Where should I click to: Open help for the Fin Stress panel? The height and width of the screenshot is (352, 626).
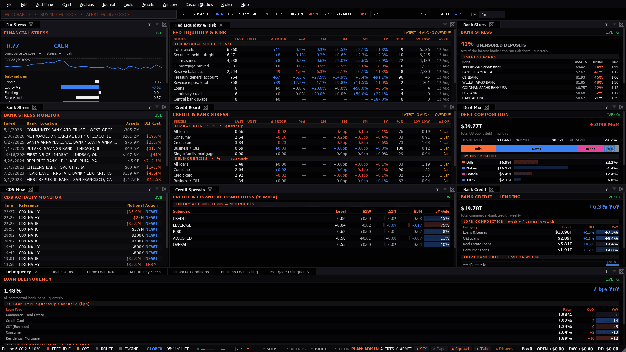pyautogui.click(x=149, y=25)
